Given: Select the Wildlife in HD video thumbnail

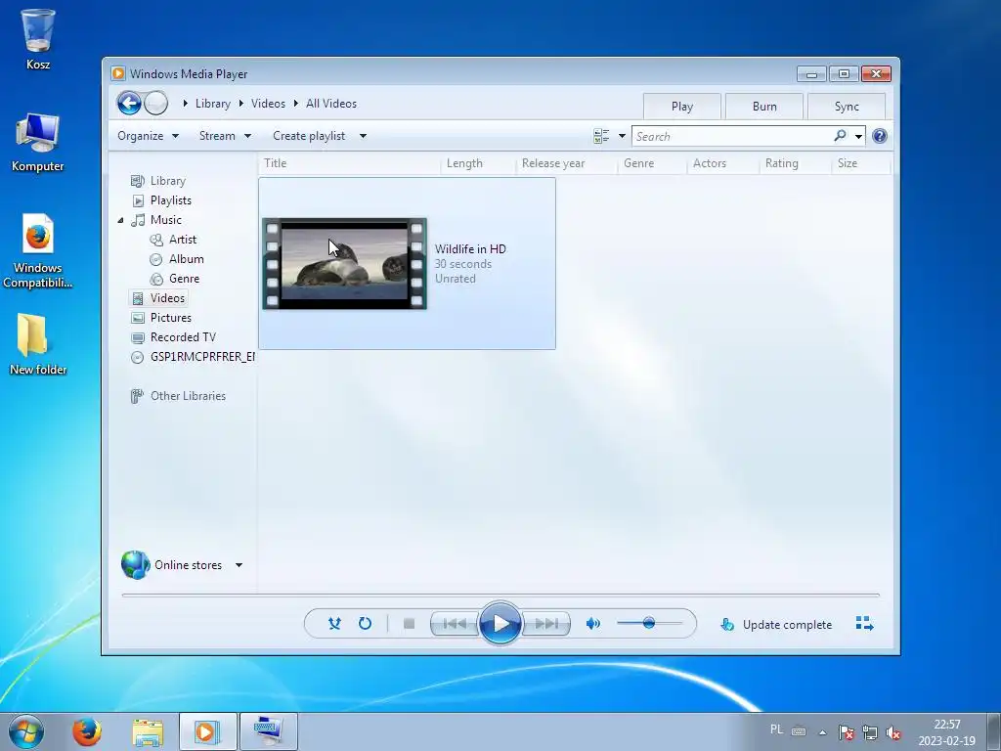Looking at the screenshot, I should 345,264.
